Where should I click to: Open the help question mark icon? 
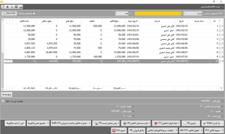[x=3, y=7]
